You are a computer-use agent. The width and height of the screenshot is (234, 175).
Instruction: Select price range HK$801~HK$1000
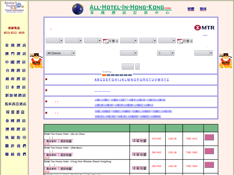[x=162, y=111]
